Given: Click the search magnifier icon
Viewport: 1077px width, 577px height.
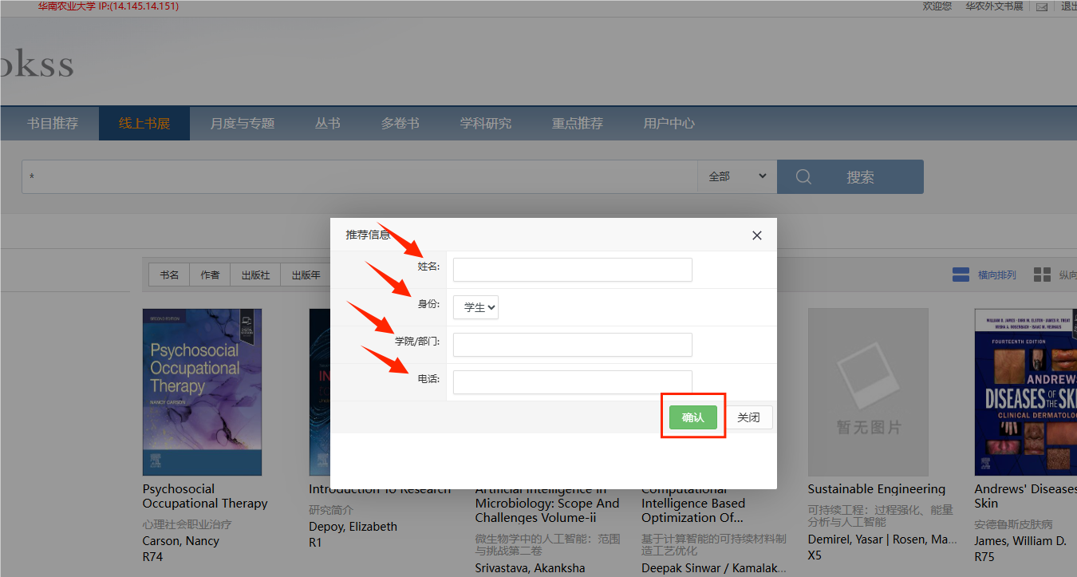Looking at the screenshot, I should coord(803,177).
